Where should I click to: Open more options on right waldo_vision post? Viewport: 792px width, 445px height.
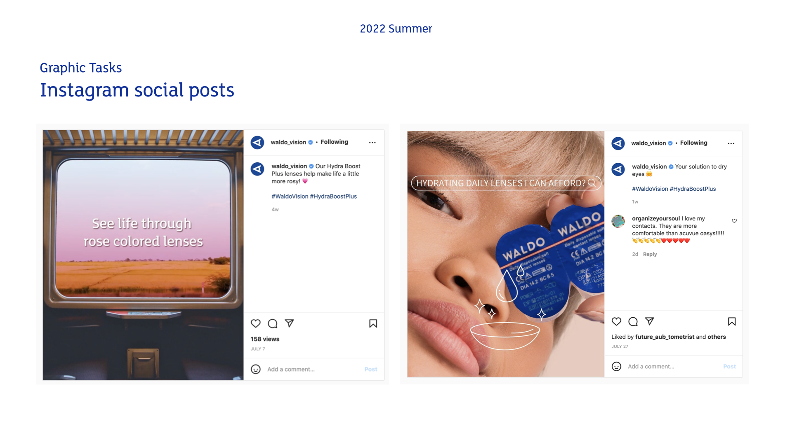(731, 143)
